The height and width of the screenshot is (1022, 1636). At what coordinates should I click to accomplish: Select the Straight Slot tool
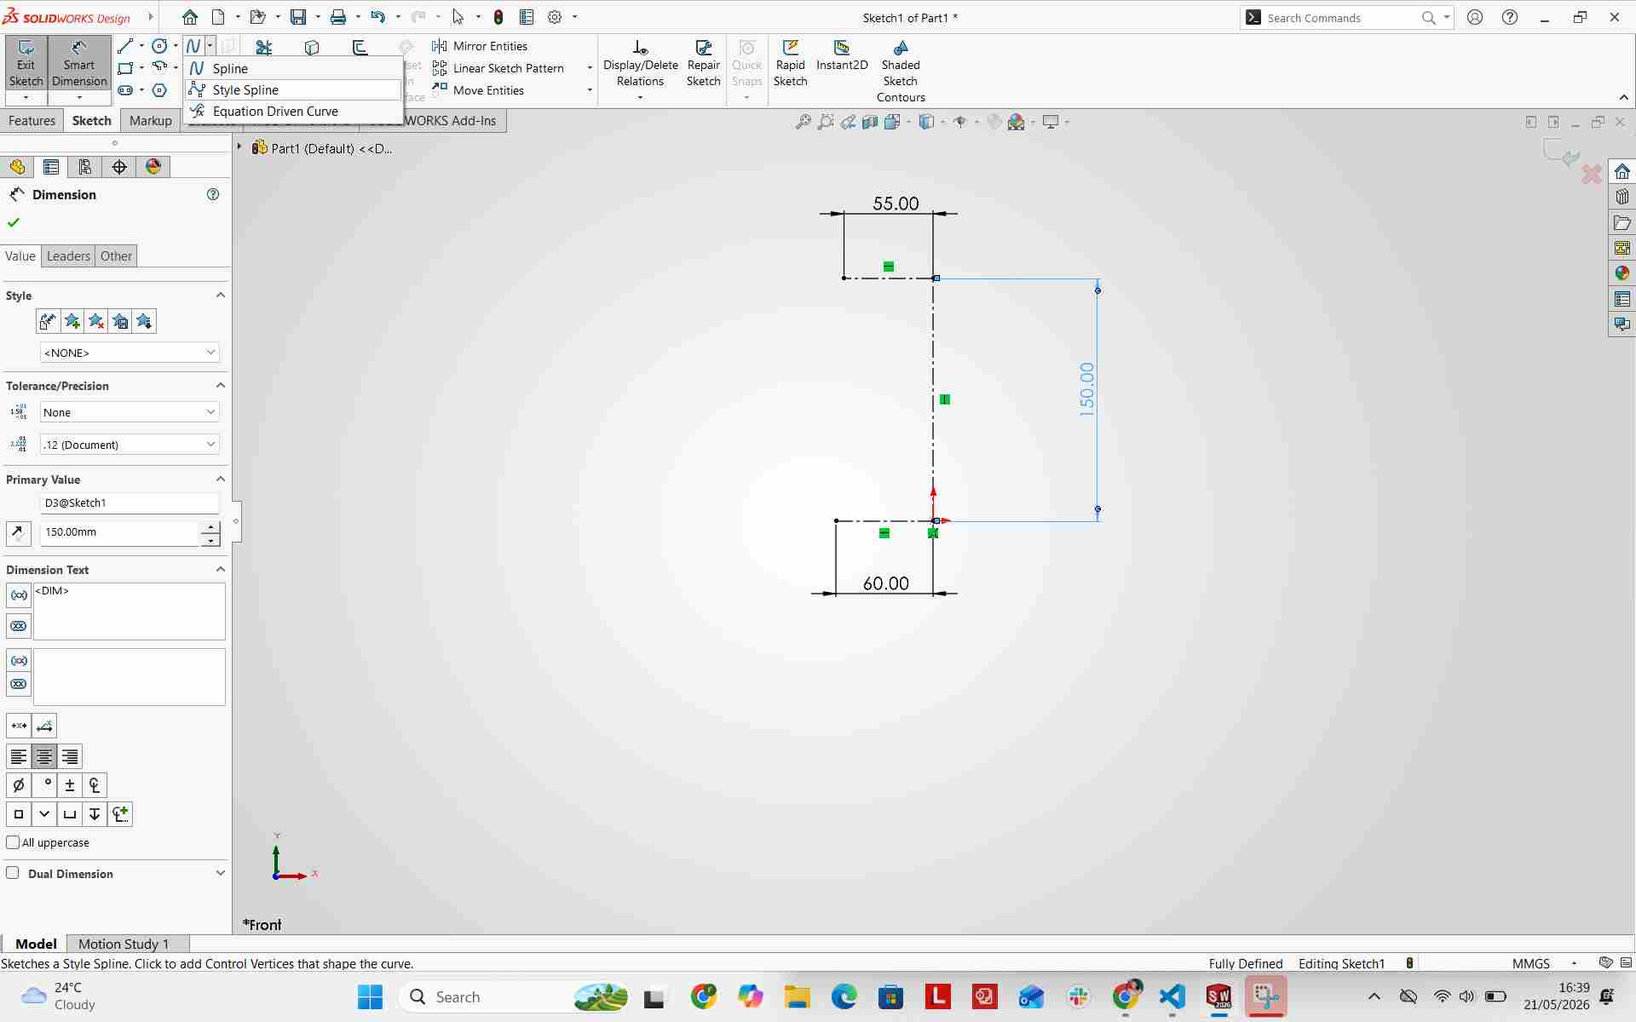(125, 90)
